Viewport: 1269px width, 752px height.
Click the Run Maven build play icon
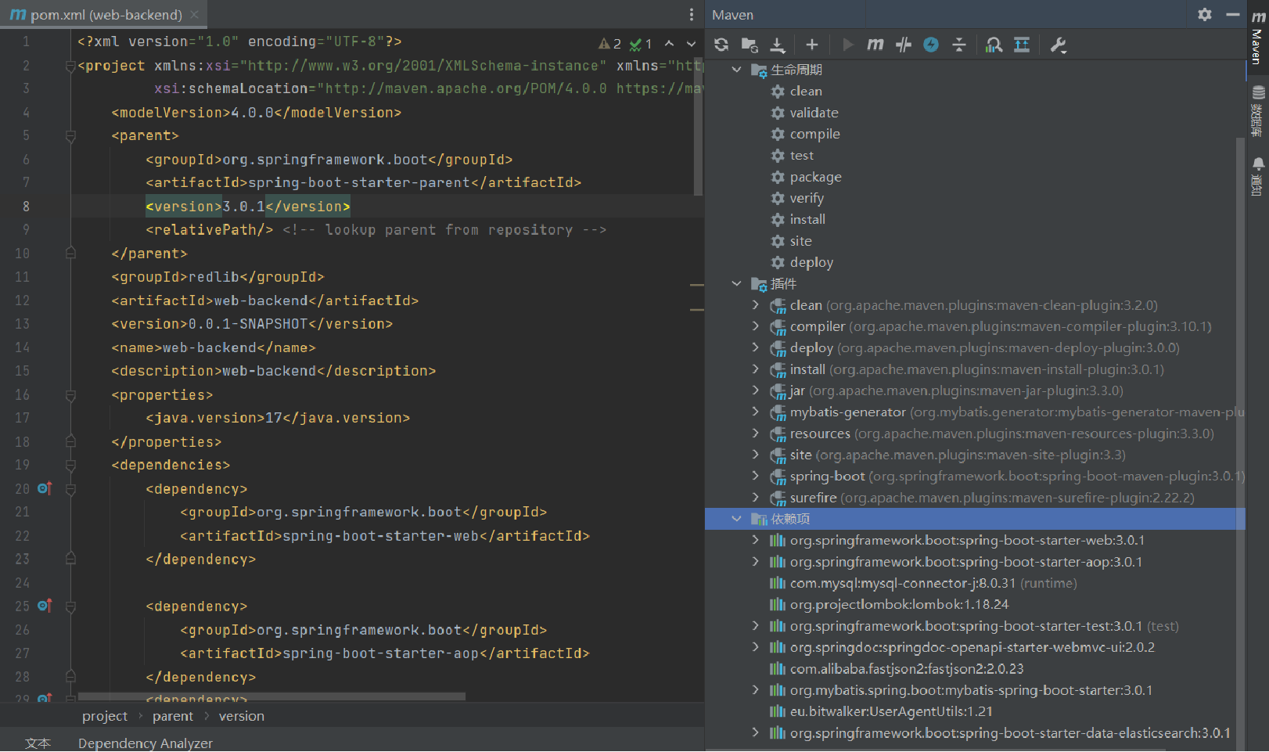(847, 45)
